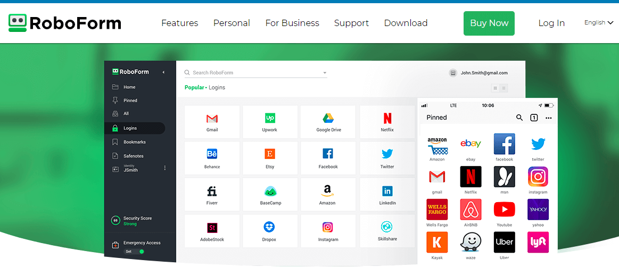Tap the yahoo icon in mobile app
The width and height of the screenshot is (619, 275).
pyautogui.click(x=538, y=210)
